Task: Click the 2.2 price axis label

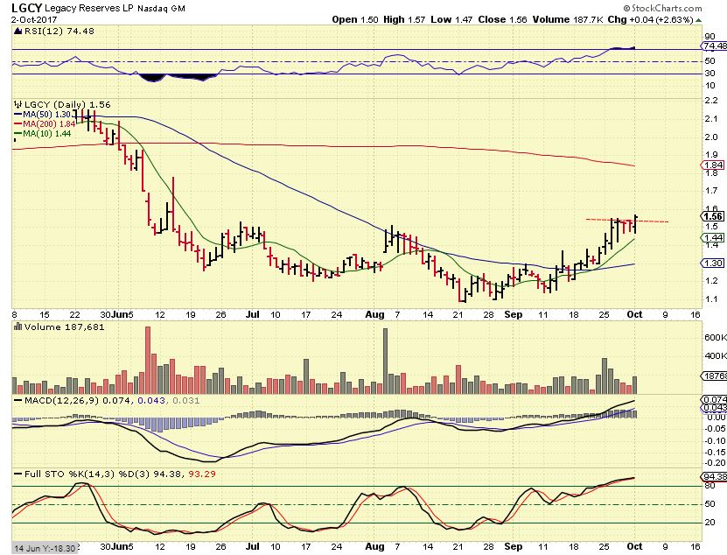Action: tap(710, 101)
